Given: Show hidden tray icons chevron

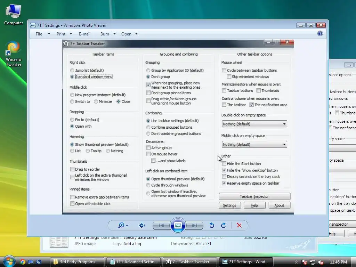Looking at the screenshot, I should (x=296, y=262).
